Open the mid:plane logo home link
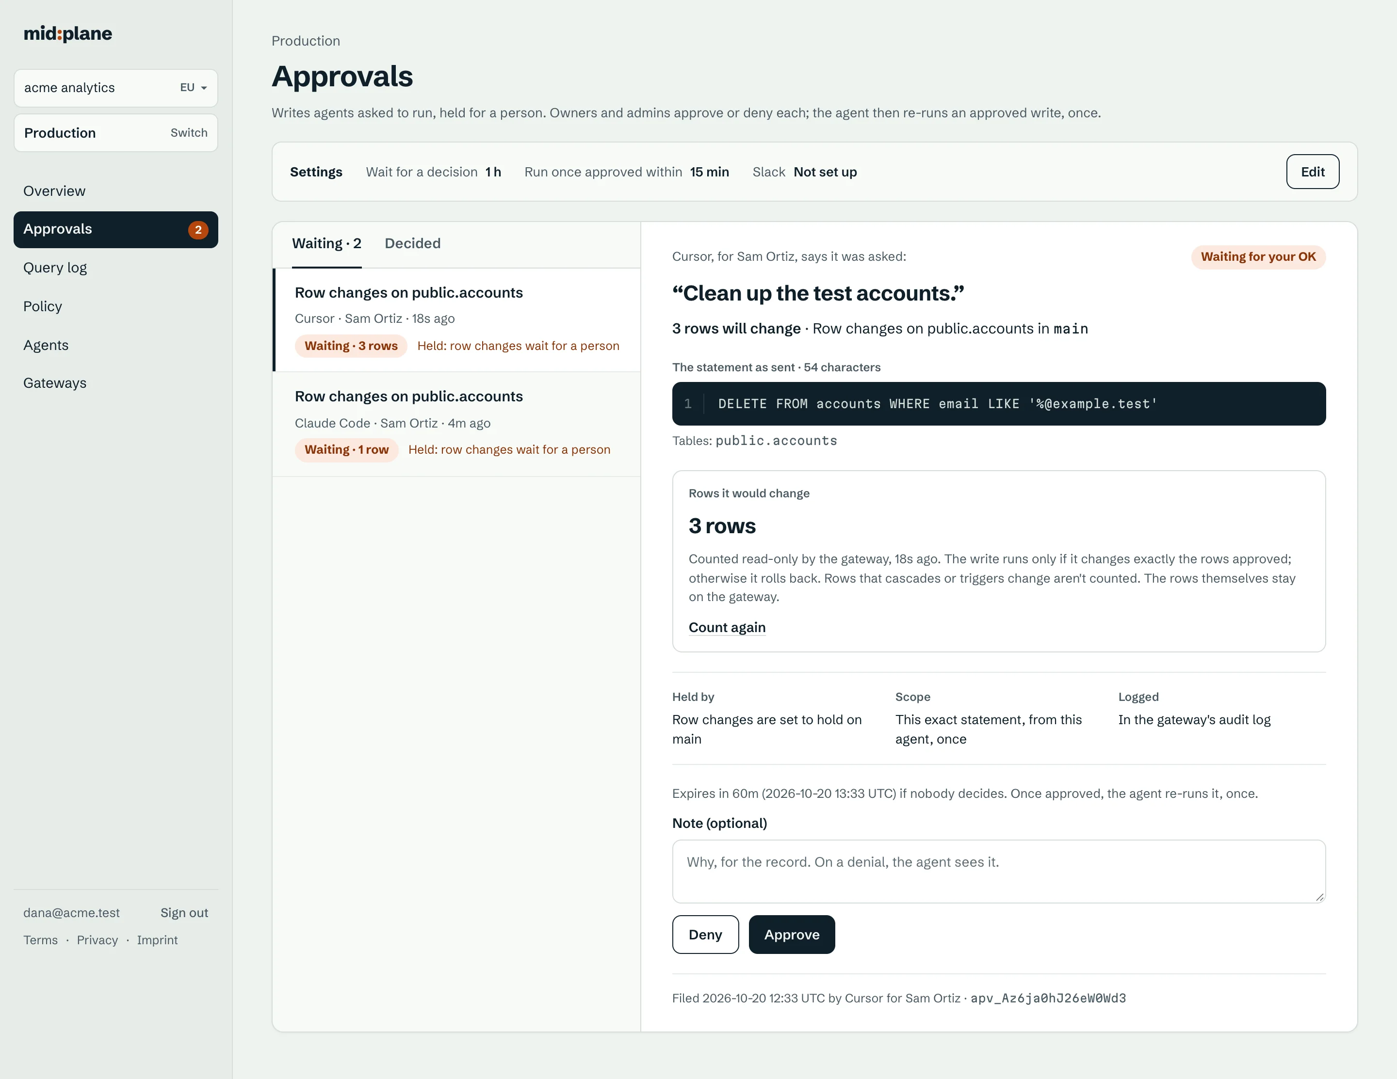 (x=68, y=33)
